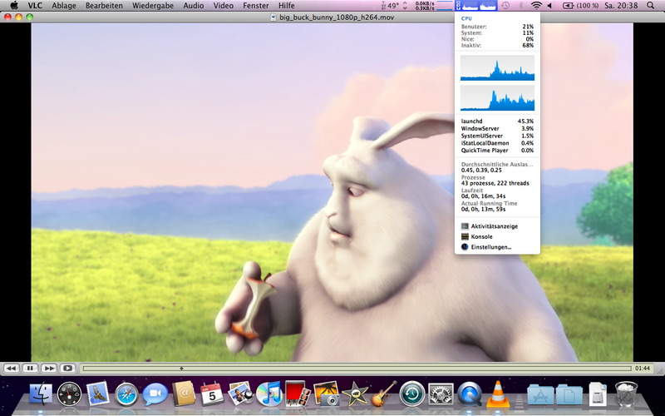The image size is (665, 416).
Task: Click the VLC cone icon in Dock
Action: (x=497, y=394)
